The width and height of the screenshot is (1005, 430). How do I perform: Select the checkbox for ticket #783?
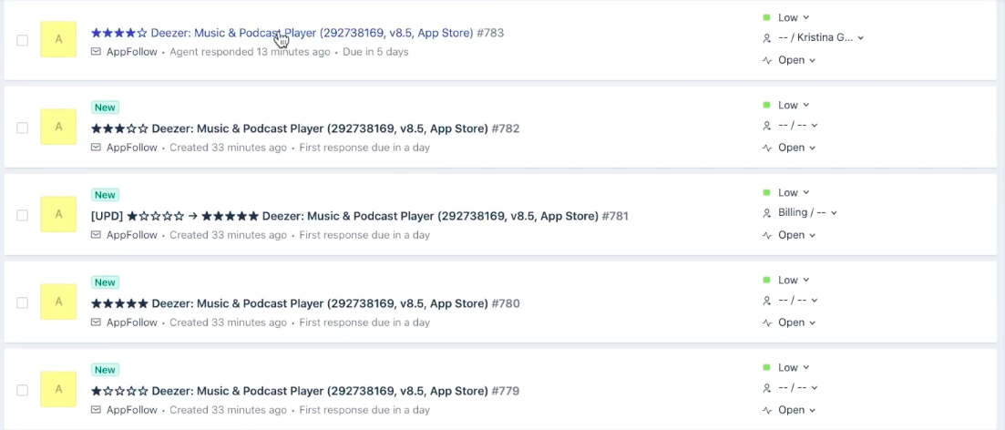tap(23, 40)
